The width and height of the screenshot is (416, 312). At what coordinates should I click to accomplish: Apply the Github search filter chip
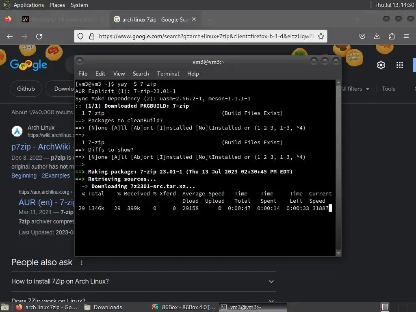pos(26,89)
